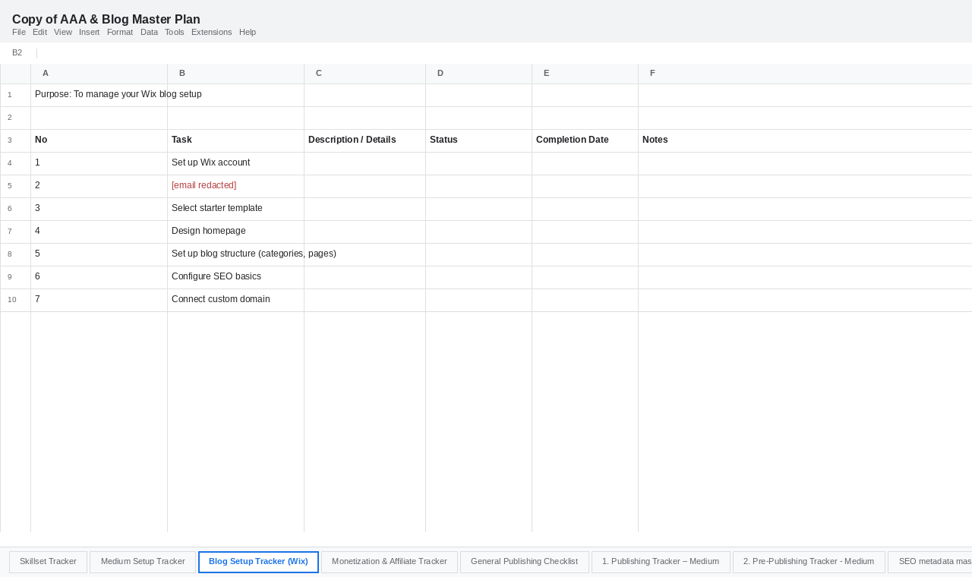
Task: Click the 'Description / Details' header cell
Action: click(x=364, y=140)
